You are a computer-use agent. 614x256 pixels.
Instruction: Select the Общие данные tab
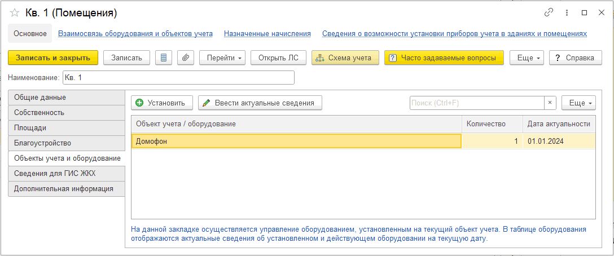tap(67, 98)
